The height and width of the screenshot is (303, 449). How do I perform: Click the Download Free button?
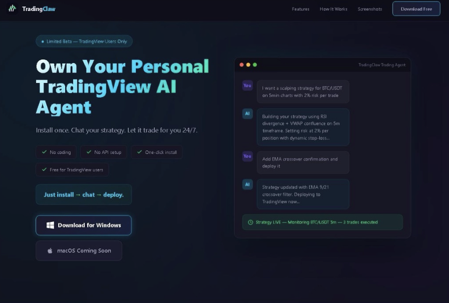416,9
